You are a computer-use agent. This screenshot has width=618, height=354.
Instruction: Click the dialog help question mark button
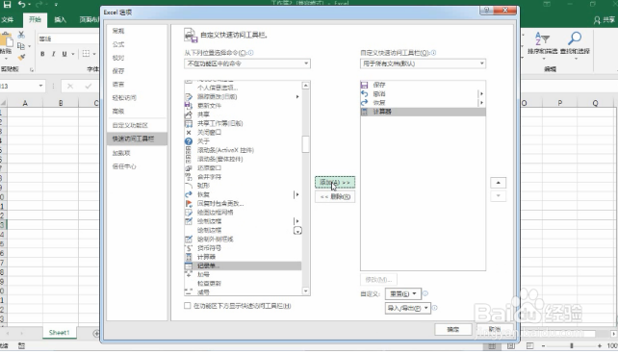pos(487,11)
